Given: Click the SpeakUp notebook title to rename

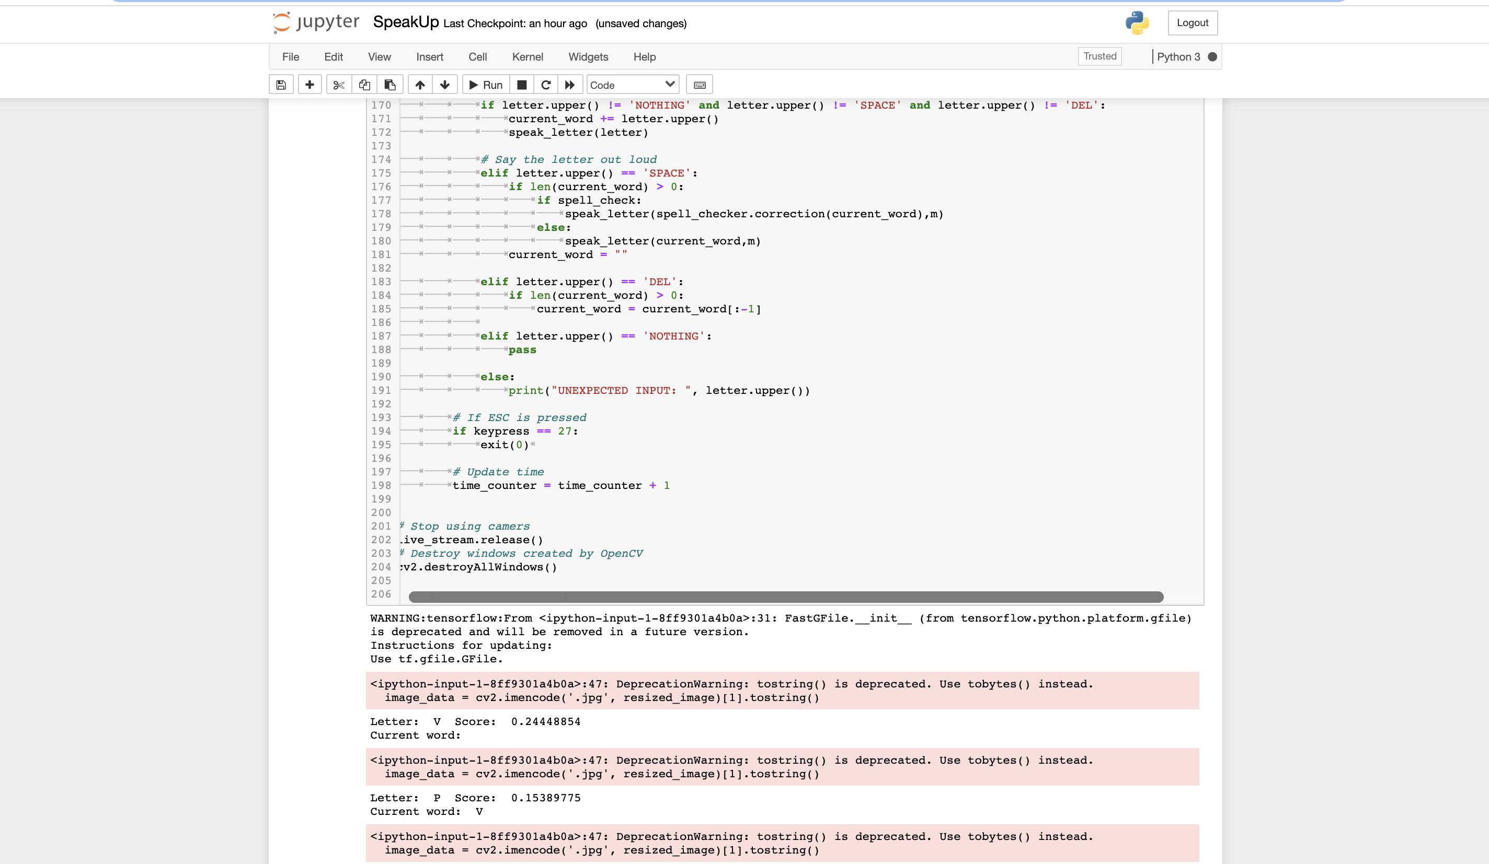Looking at the screenshot, I should [405, 22].
